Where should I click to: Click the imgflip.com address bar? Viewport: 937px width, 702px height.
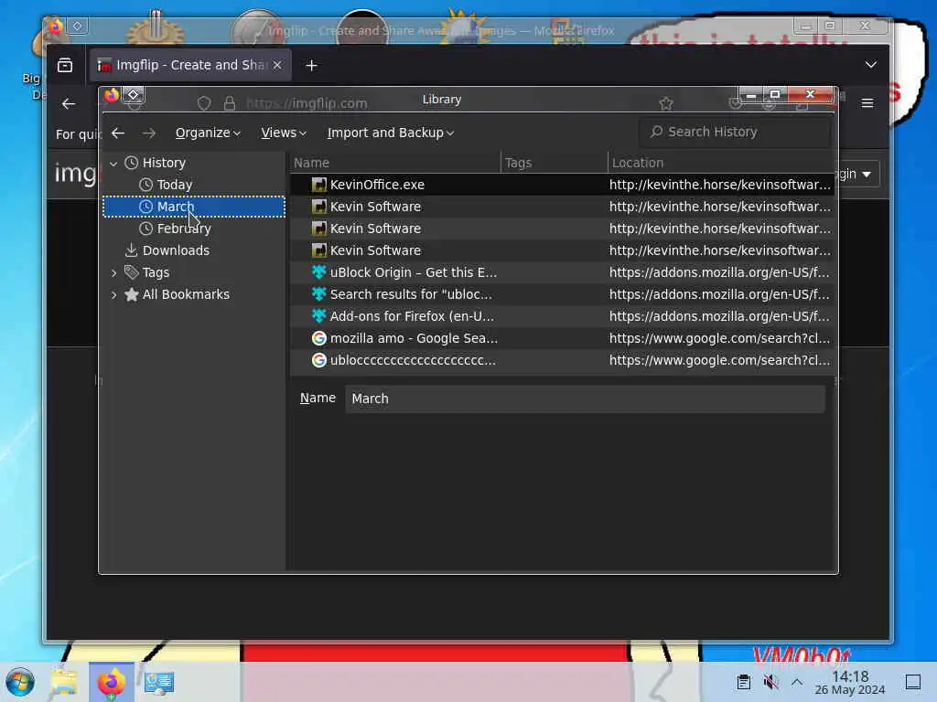pyautogui.click(x=307, y=104)
